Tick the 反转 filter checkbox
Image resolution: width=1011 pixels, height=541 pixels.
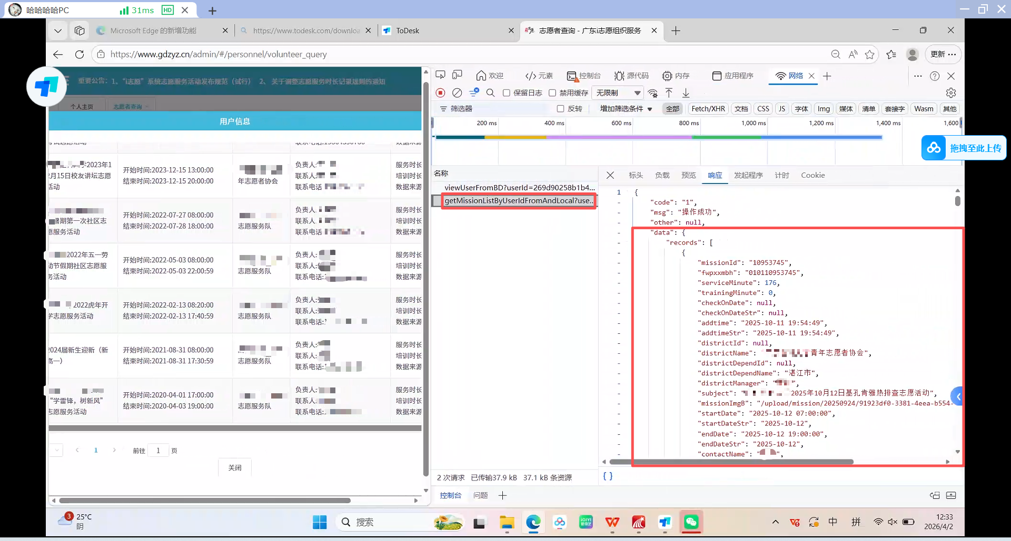click(560, 109)
